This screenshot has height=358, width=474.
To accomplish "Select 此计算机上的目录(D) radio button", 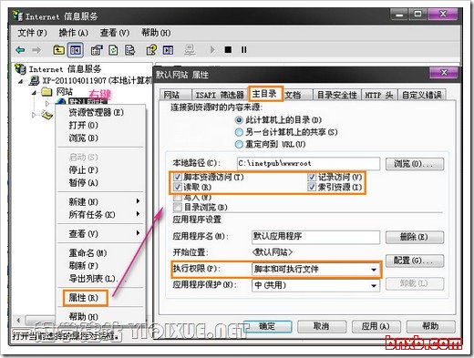I will click(240, 120).
